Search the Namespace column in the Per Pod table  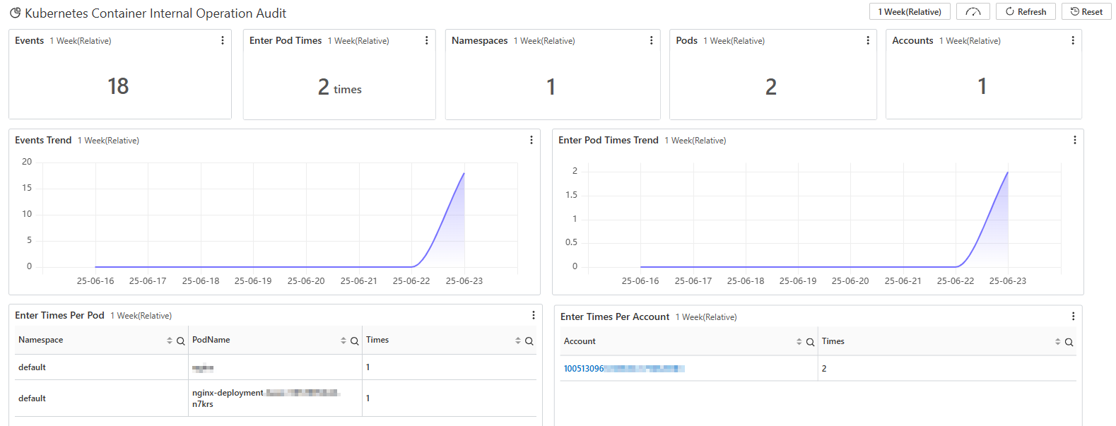(181, 341)
